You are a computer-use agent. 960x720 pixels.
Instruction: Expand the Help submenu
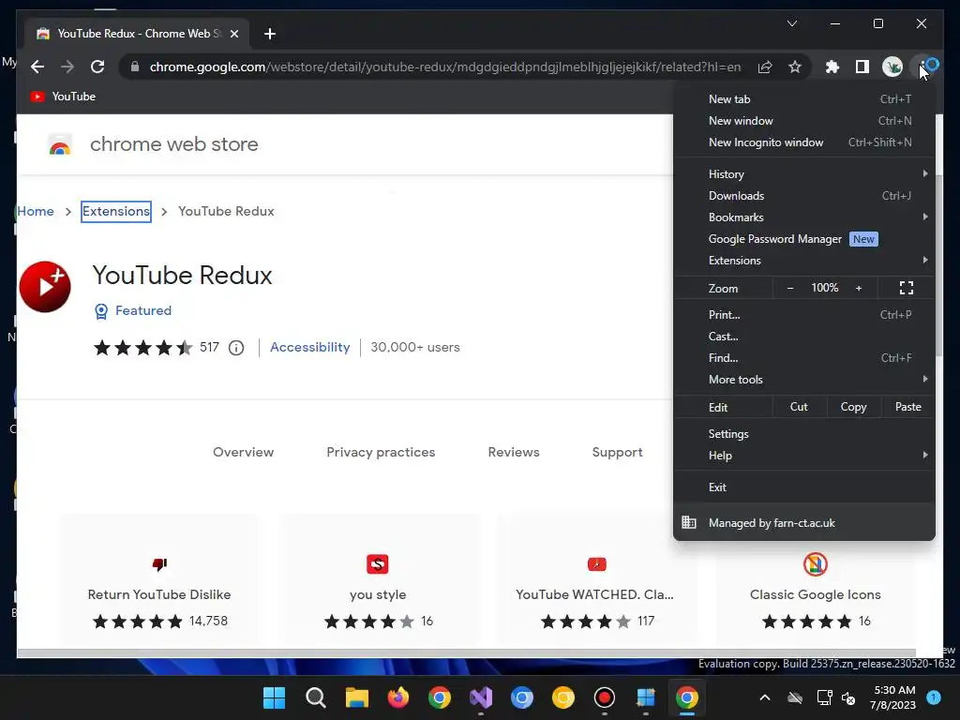pyautogui.click(x=803, y=456)
